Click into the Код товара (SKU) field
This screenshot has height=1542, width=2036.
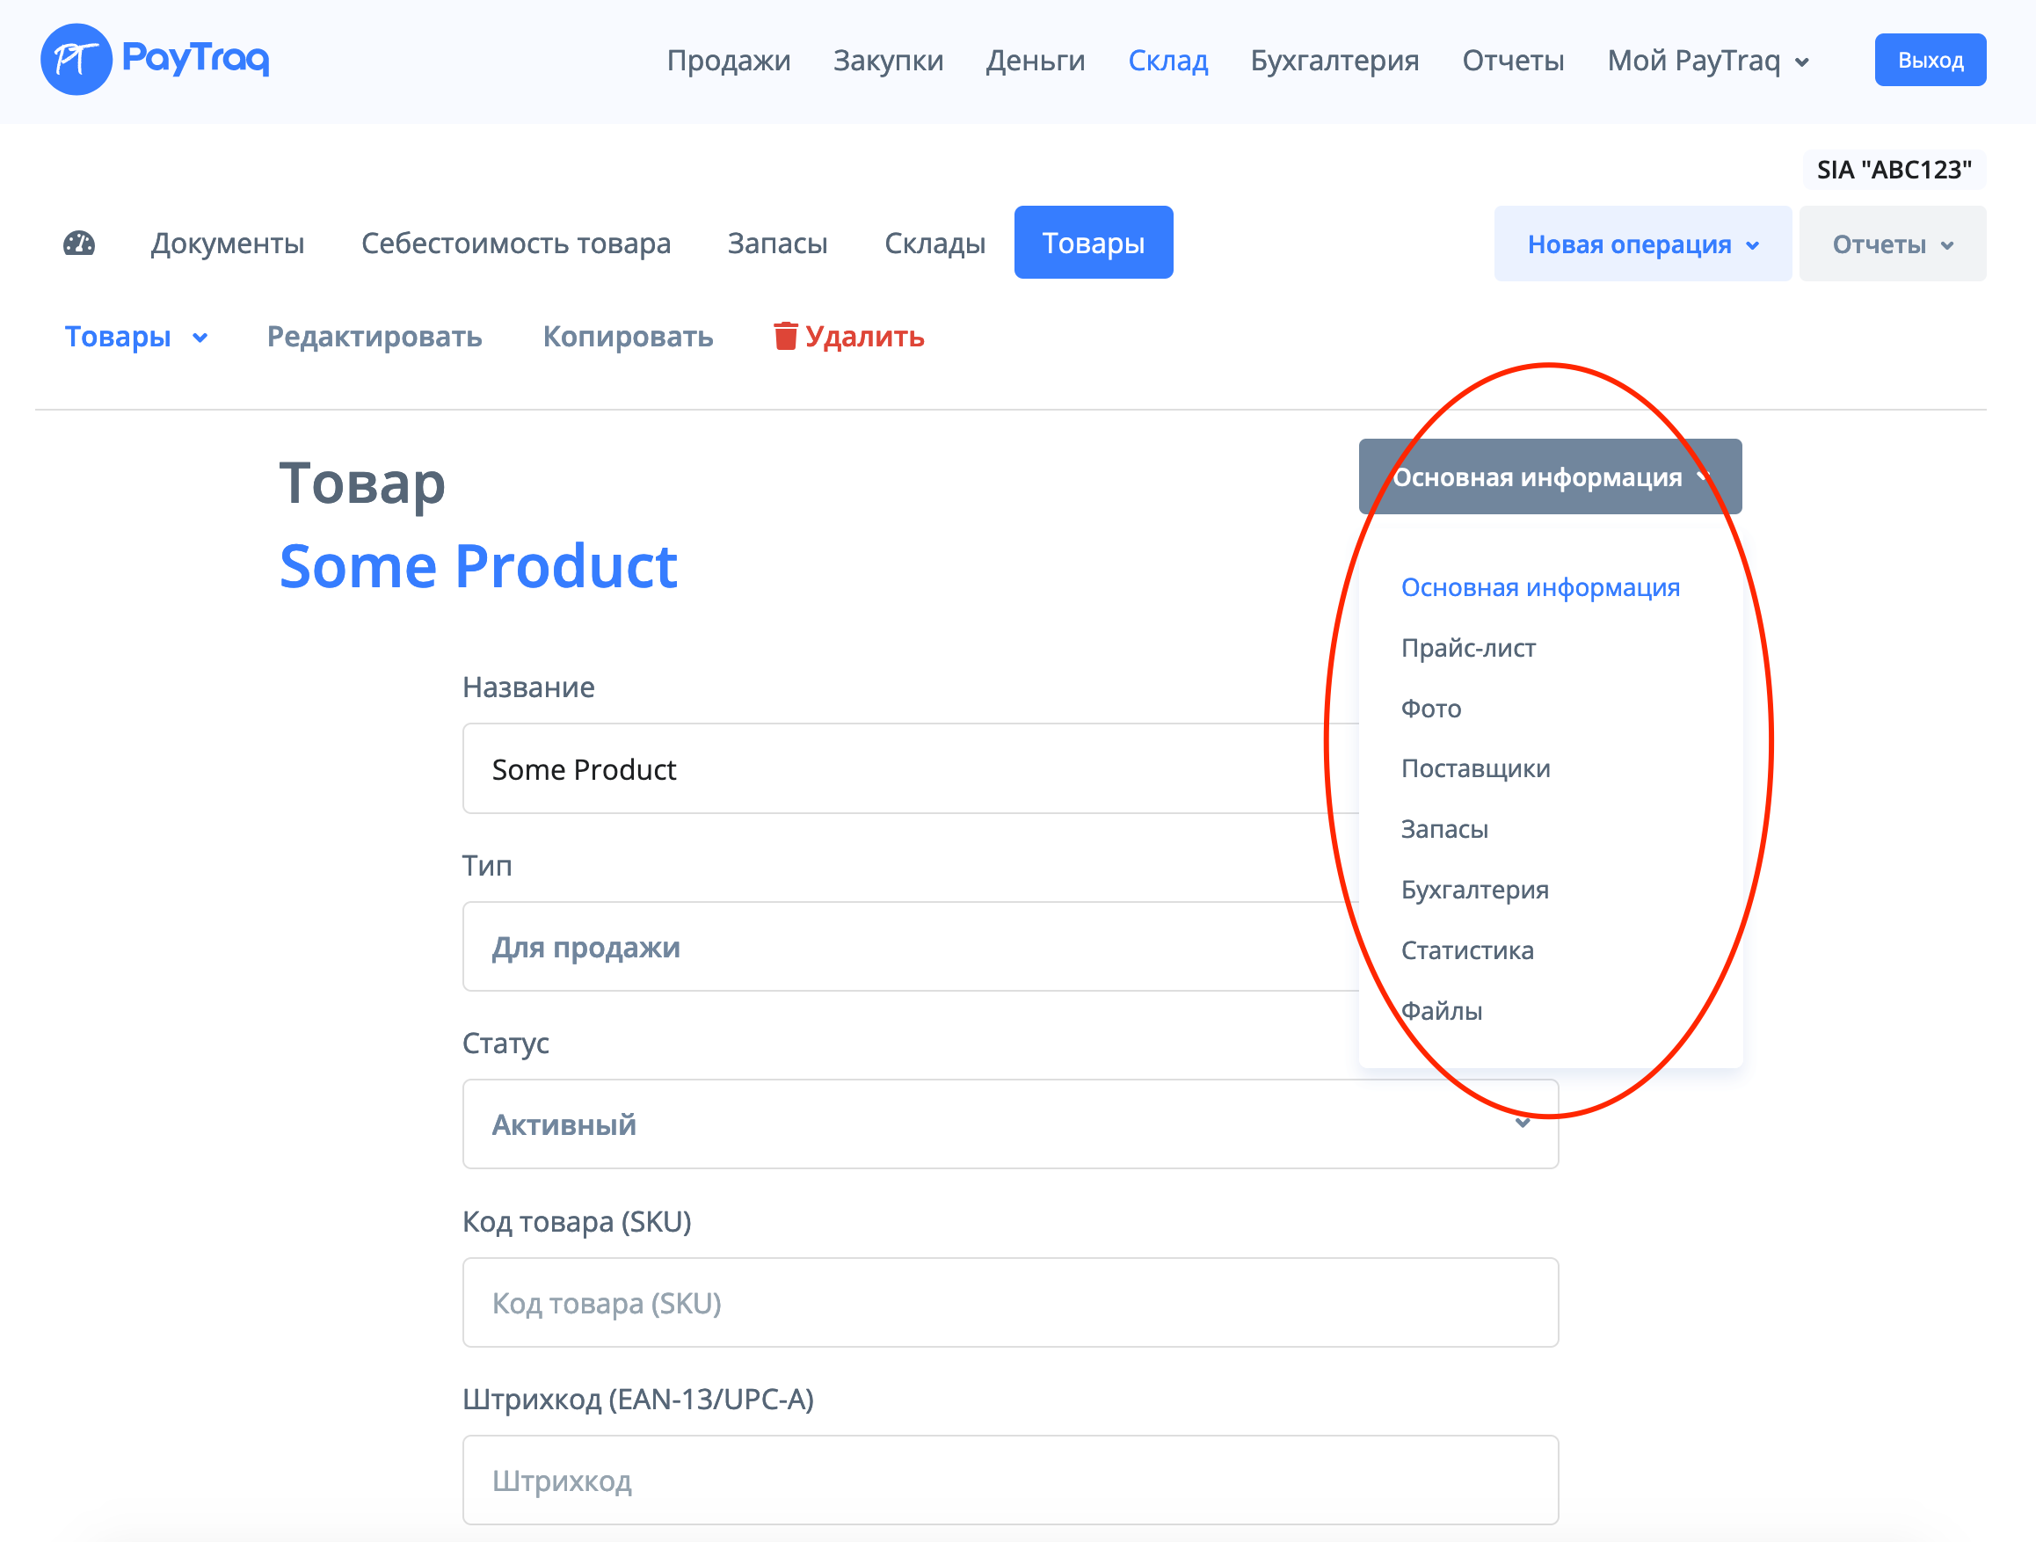click(1009, 1303)
